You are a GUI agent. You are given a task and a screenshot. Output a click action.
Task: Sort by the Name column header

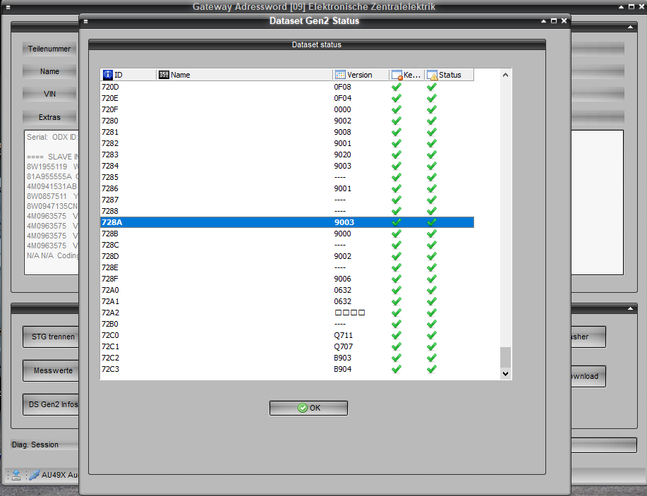click(x=244, y=75)
